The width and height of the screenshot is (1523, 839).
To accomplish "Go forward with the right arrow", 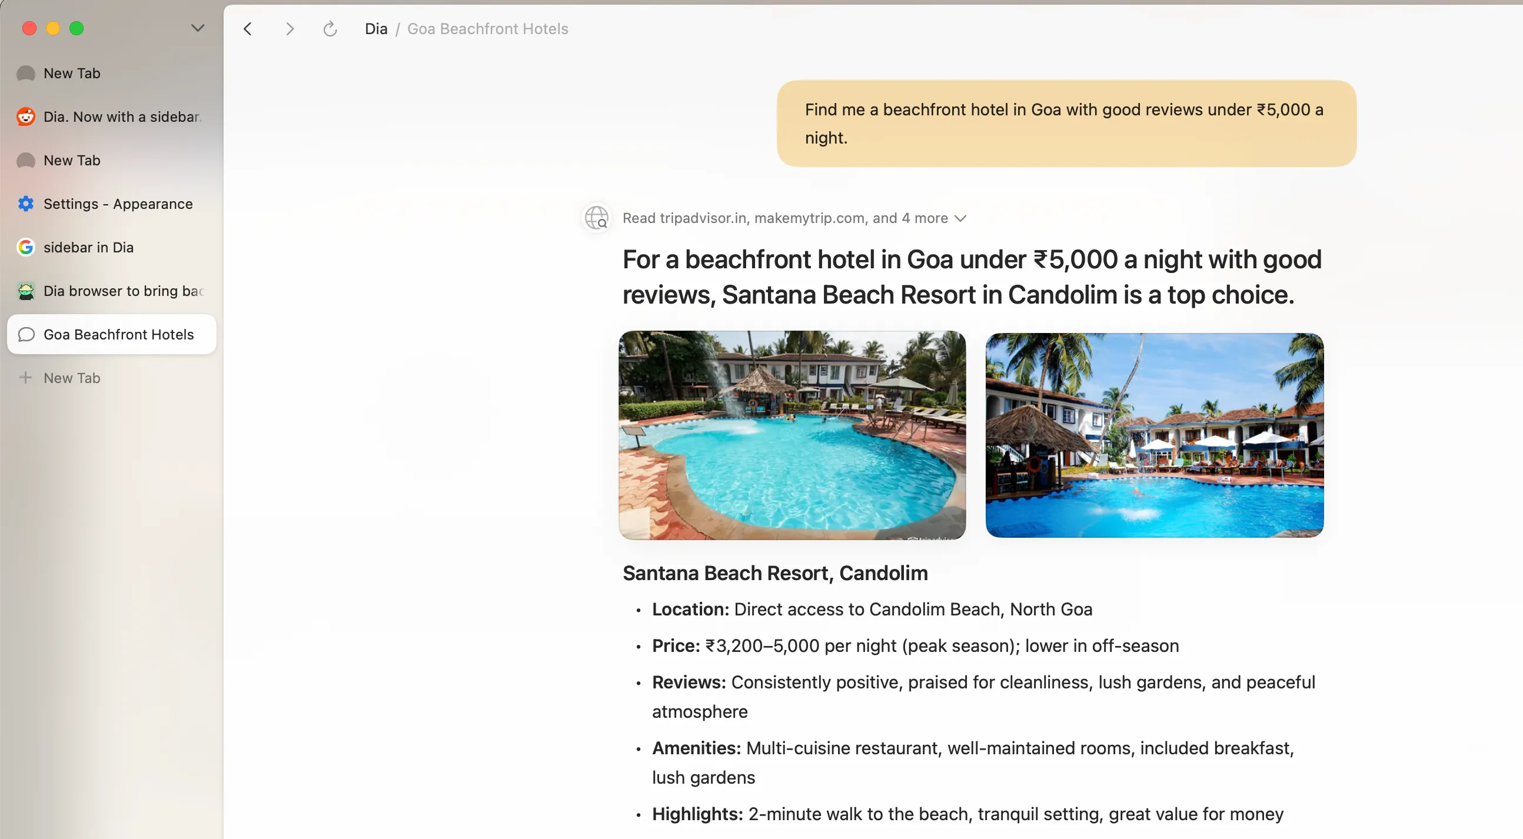I will [289, 29].
